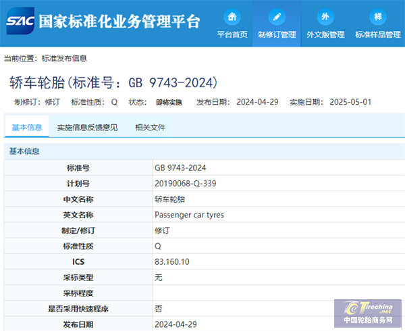The height and width of the screenshot is (331, 405).
Task: Click the 英文名称 row label
Action: point(78,215)
